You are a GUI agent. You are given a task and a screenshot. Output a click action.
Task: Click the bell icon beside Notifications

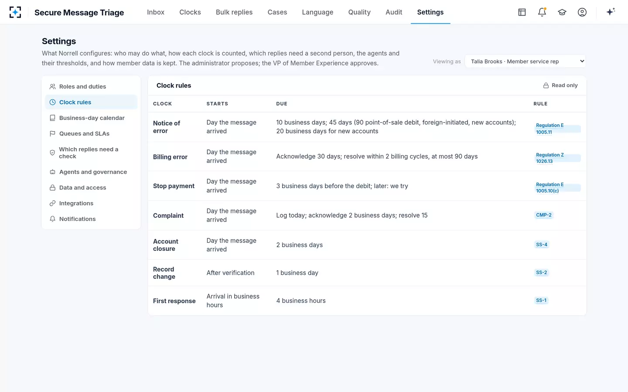(52, 219)
